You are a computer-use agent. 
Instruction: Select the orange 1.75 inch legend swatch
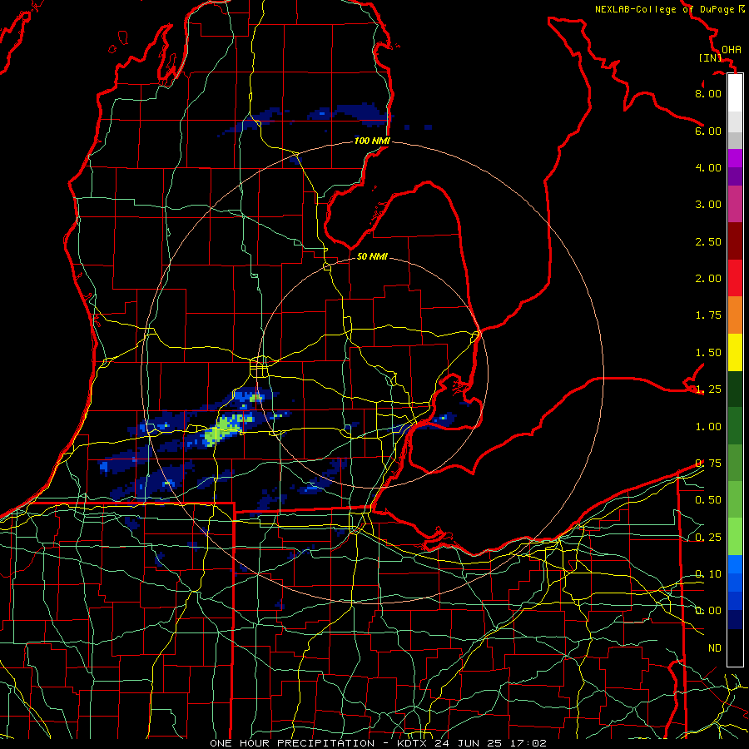pyautogui.click(x=735, y=315)
